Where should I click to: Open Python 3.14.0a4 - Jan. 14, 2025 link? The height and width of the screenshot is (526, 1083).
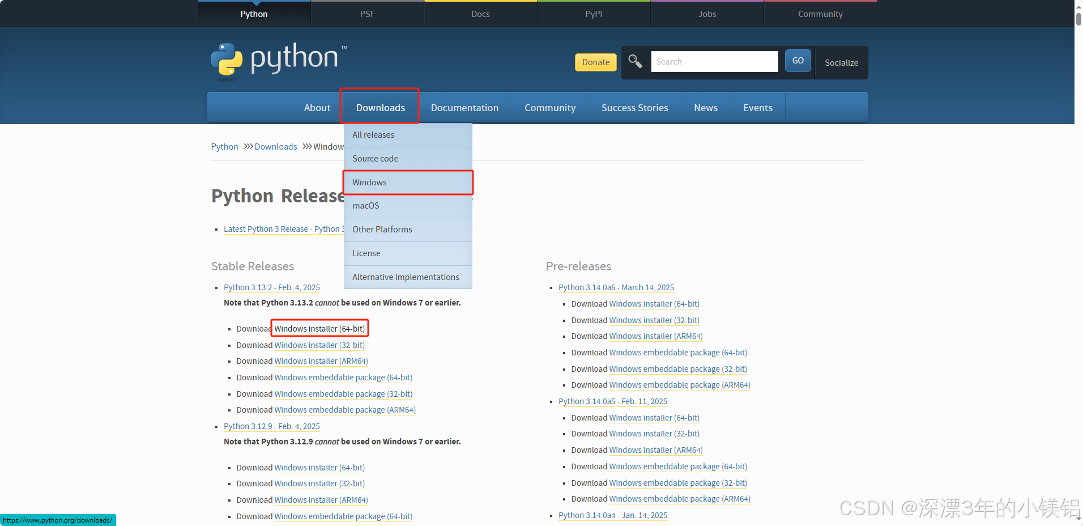click(x=613, y=515)
